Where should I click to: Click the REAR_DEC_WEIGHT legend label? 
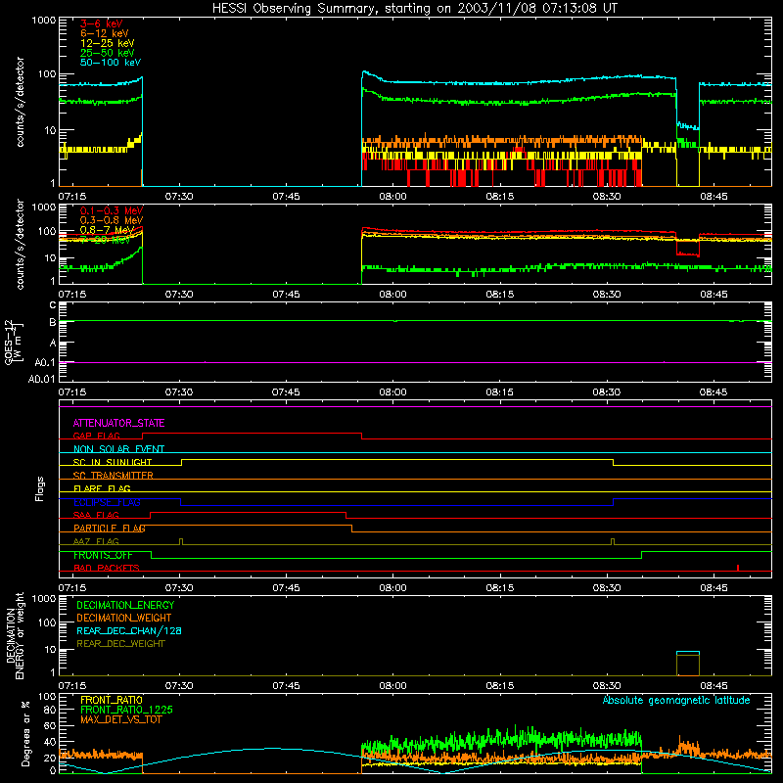coord(120,644)
